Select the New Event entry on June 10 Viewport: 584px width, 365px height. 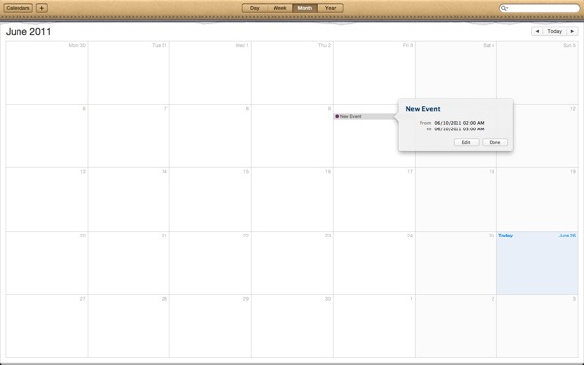[364, 116]
